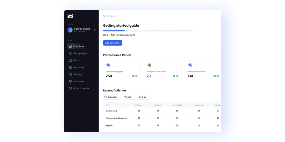Click the THURSDAY column header

click(199, 105)
